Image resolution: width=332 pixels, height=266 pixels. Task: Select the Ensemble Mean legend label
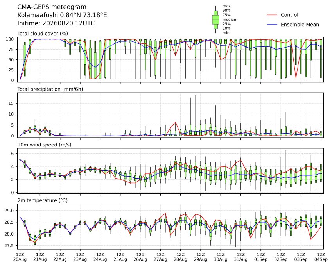[x=300, y=25]
